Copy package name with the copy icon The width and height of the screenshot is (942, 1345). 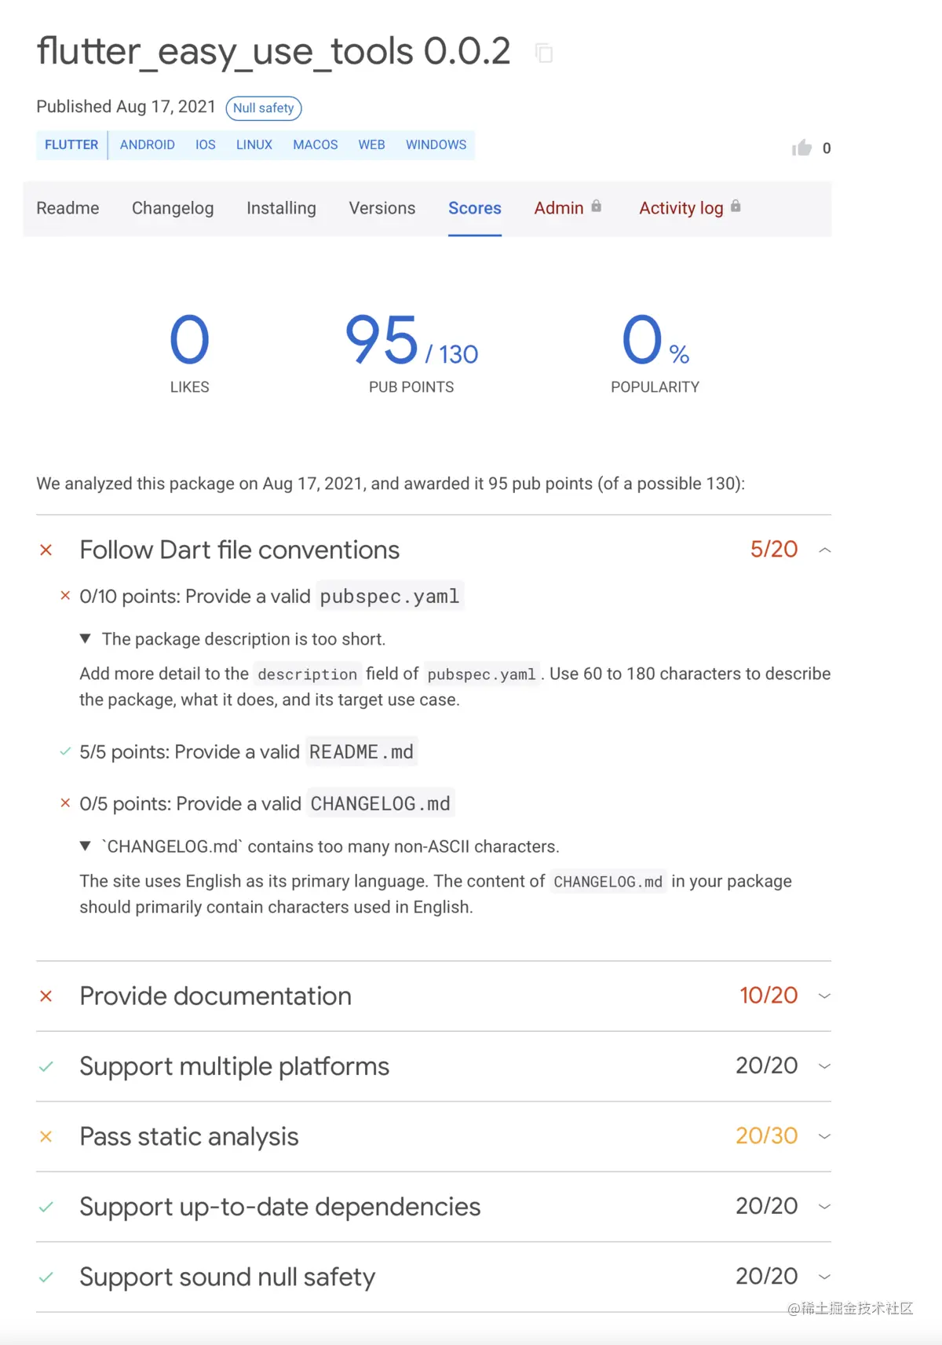(544, 53)
